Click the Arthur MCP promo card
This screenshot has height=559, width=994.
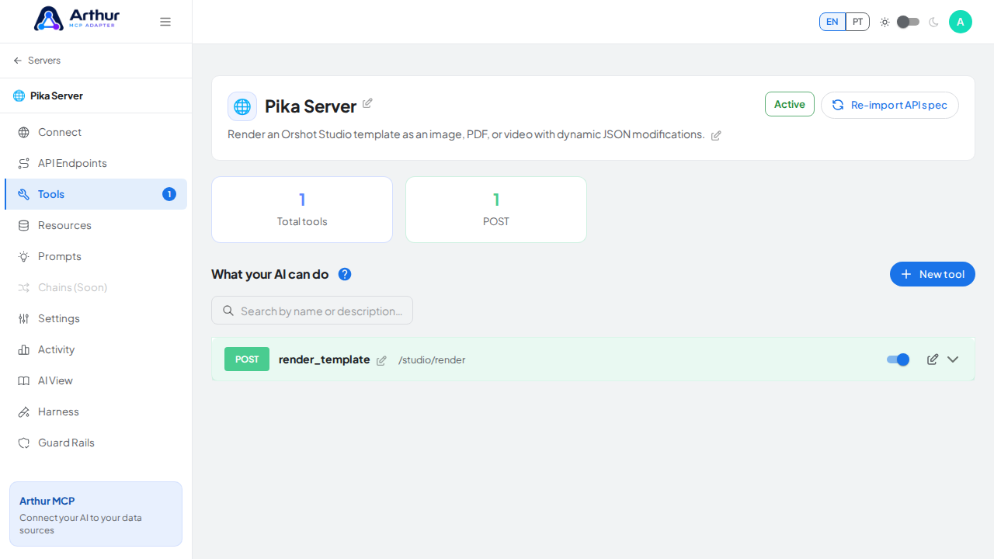(96, 514)
